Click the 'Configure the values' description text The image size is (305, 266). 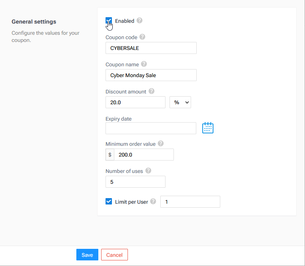[46, 36]
